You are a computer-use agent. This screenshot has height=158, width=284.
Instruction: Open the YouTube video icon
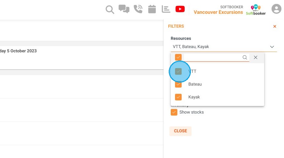[180, 9]
